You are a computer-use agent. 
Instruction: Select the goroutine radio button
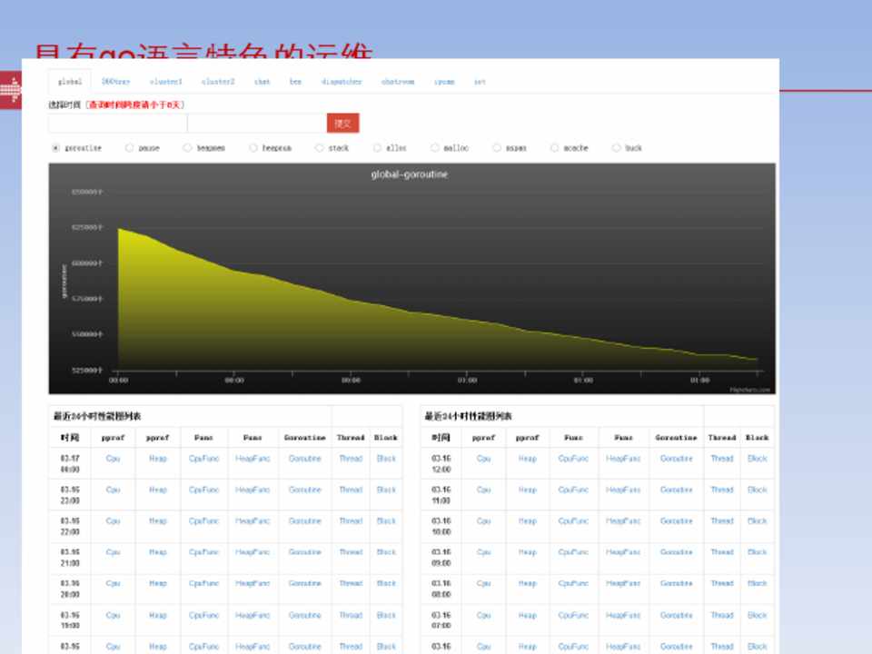click(x=56, y=148)
